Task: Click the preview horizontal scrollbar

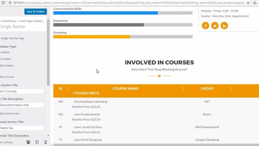Action: click(156, 145)
